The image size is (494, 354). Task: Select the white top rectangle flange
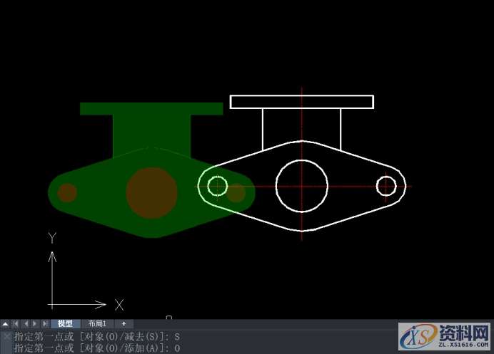pos(301,95)
